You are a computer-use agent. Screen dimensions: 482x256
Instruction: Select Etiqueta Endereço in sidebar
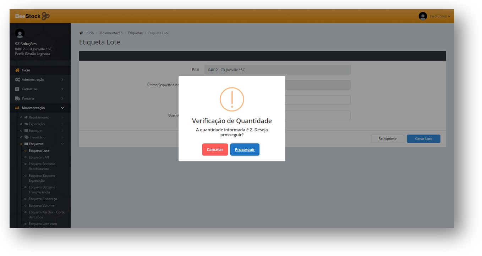pos(43,199)
